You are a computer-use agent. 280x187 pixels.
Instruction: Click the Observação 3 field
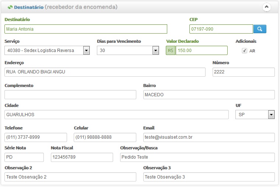[x=209, y=177]
